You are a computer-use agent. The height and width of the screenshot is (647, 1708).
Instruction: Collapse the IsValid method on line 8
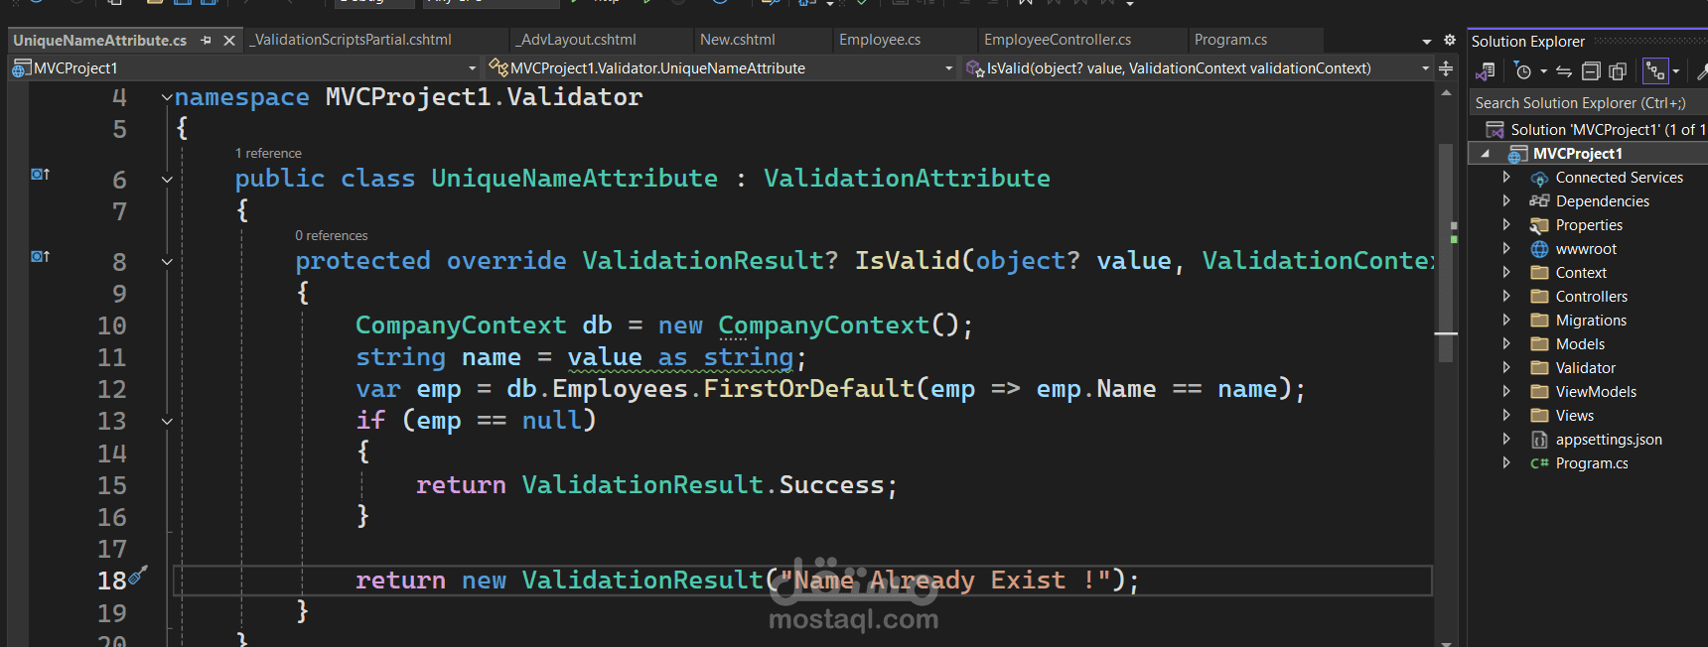coord(167,262)
